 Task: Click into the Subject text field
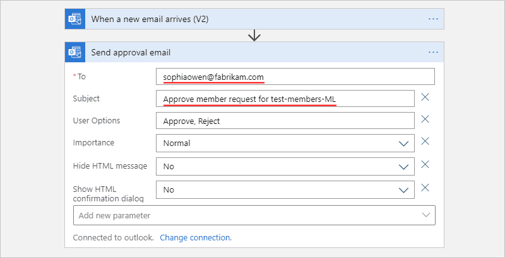[x=285, y=99]
